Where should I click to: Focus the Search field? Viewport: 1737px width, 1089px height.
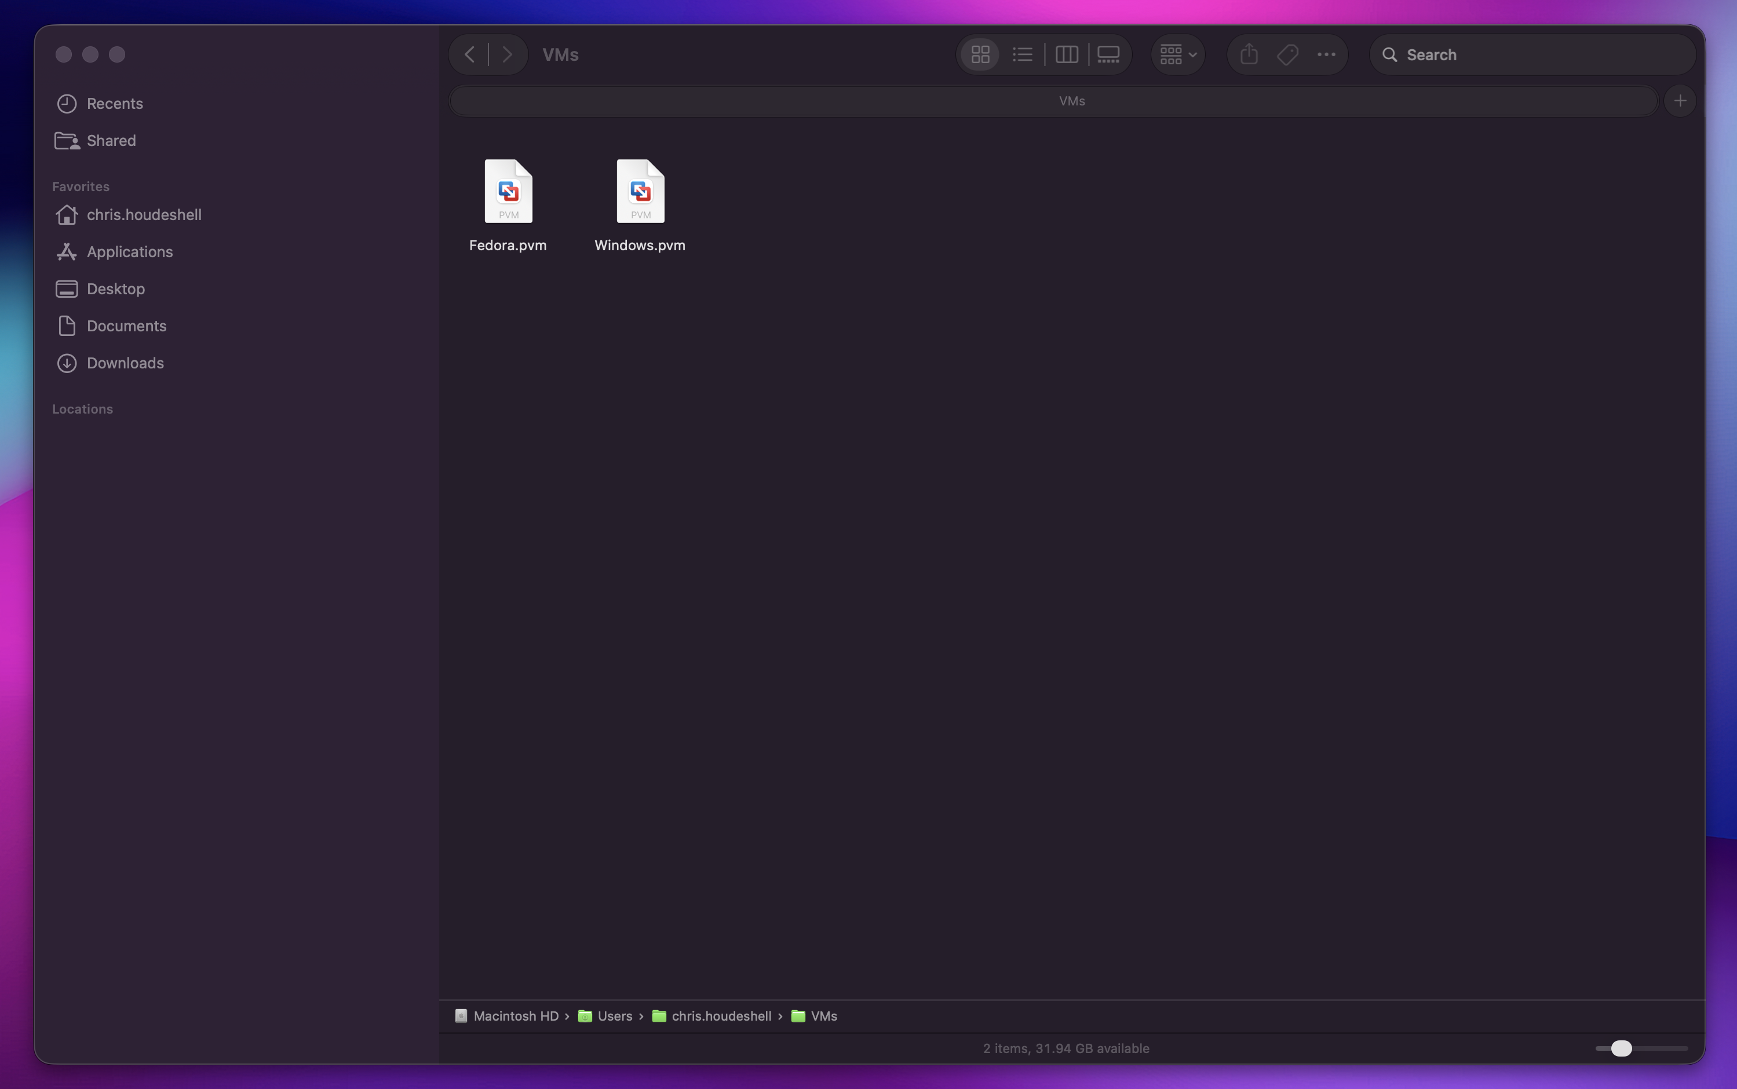click(x=1532, y=54)
